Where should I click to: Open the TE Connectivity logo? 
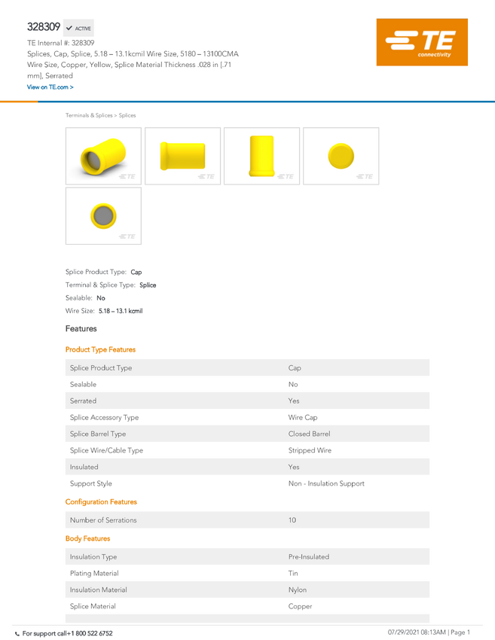pos(422,42)
